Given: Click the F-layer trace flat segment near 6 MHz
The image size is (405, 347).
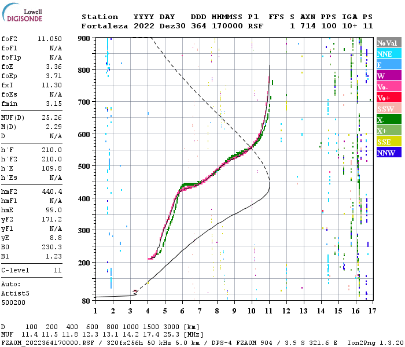Looking at the screenshot, I should 190,185.
